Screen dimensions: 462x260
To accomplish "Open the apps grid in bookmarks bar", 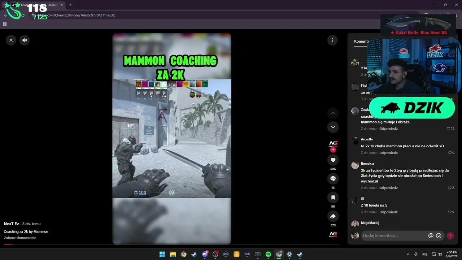I will point(5,24).
